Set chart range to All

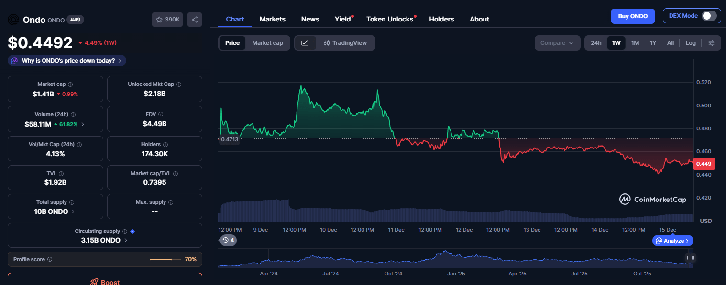point(671,43)
